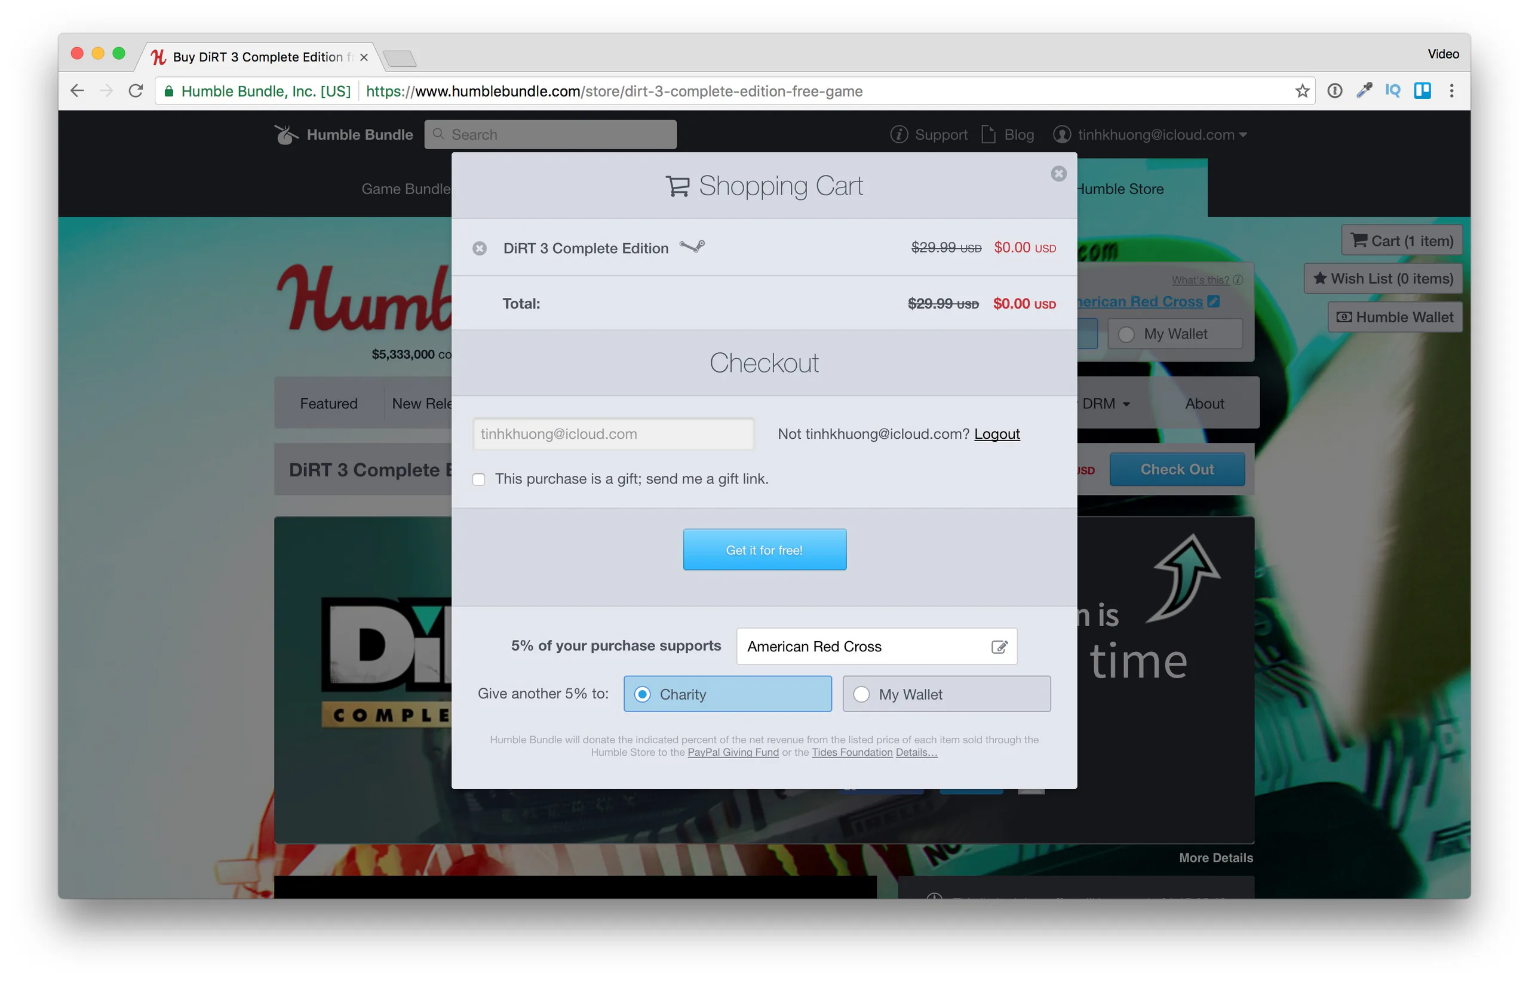Check the gift purchase checkbox
1529x982 pixels.
478,479
